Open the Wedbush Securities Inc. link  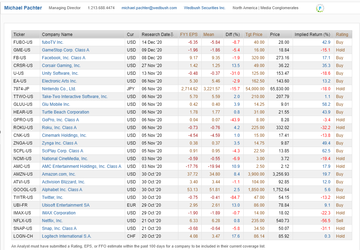pos(205,7)
